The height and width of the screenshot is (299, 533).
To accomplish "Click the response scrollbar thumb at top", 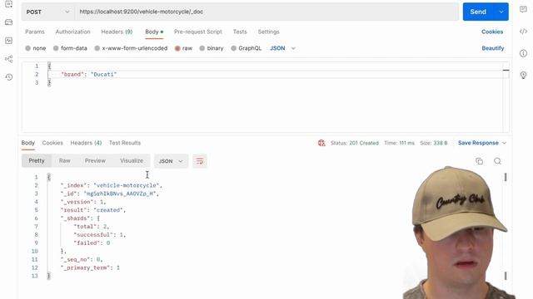I will tap(506, 177).
